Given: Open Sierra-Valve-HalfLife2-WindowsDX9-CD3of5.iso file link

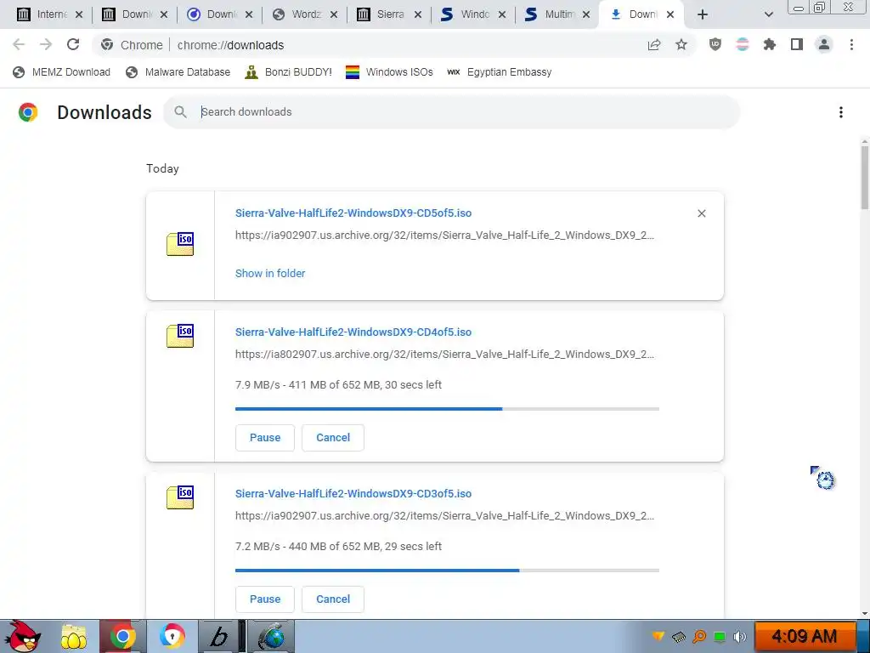Looking at the screenshot, I should [353, 494].
